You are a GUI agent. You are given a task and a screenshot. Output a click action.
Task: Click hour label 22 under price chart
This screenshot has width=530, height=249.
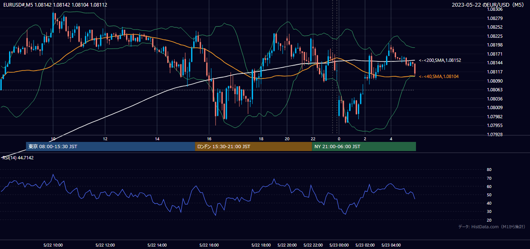pyautogui.click(x=313, y=139)
